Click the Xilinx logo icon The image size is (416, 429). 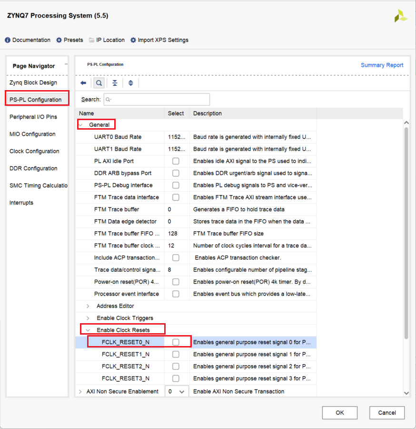tap(401, 16)
